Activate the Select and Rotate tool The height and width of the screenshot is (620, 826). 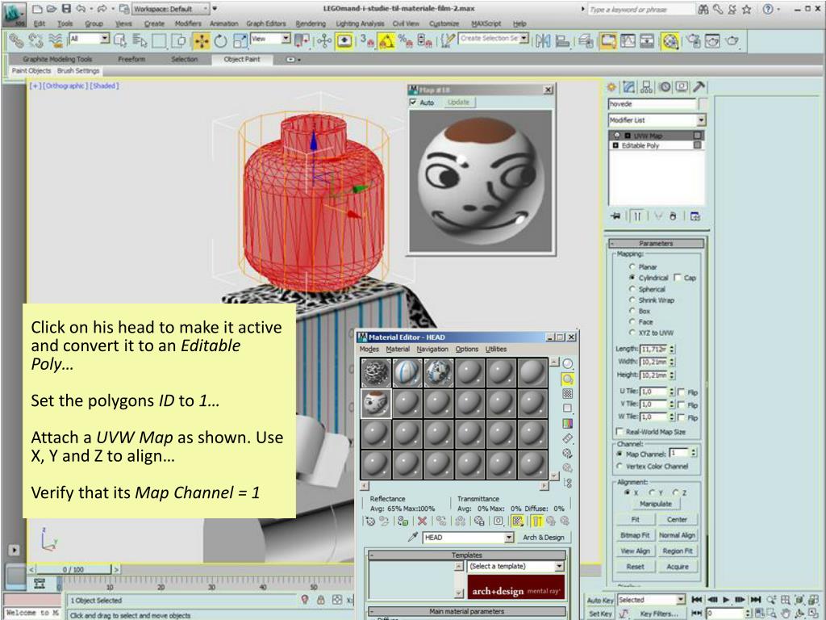pos(221,41)
